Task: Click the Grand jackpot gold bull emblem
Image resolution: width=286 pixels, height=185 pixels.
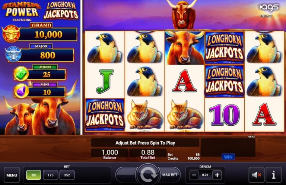Action: 11,34
